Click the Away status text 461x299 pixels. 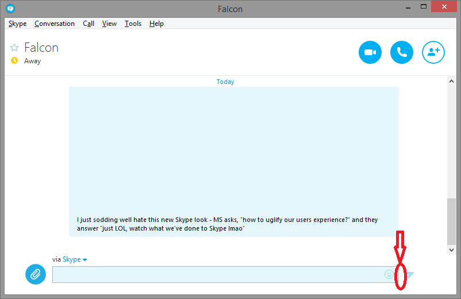click(x=32, y=61)
